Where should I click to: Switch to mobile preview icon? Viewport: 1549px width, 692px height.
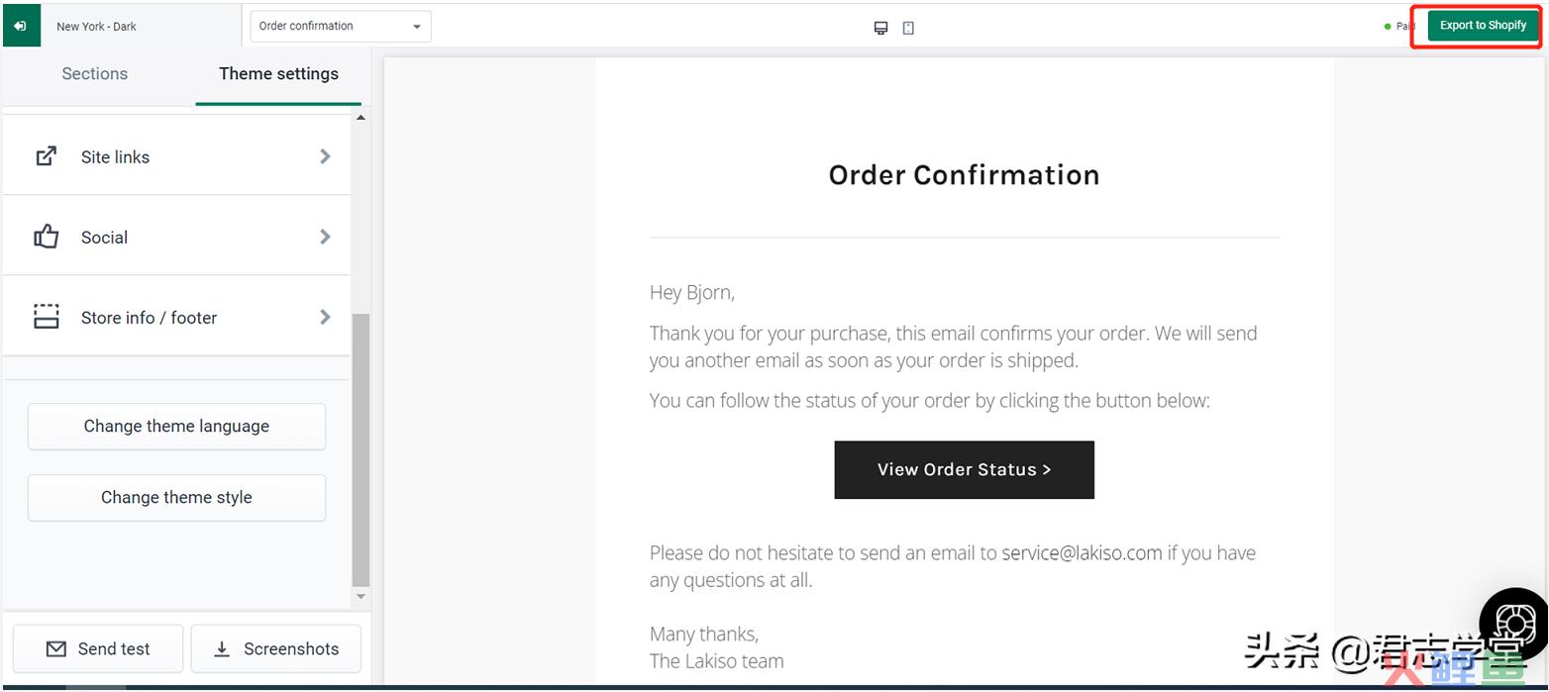[908, 28]
